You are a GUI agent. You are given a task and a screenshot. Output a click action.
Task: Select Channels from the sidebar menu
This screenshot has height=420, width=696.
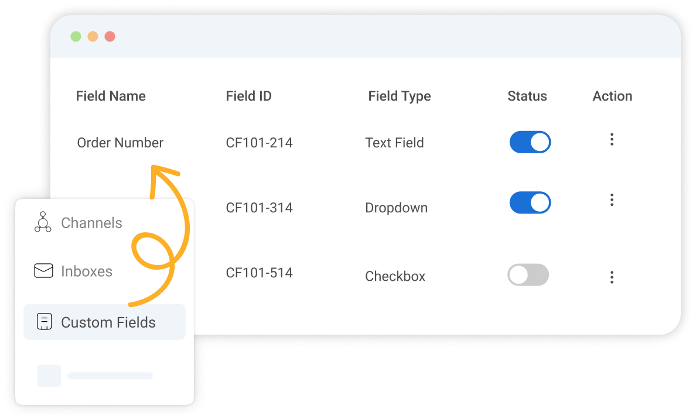coord(91,222)
